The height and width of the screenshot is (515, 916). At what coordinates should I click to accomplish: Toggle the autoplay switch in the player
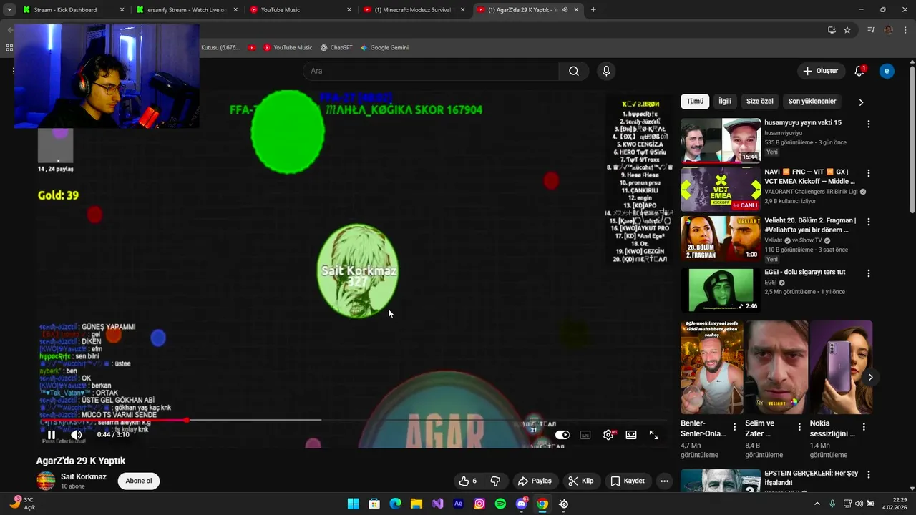pyautogui.click(x=562, y=435)
